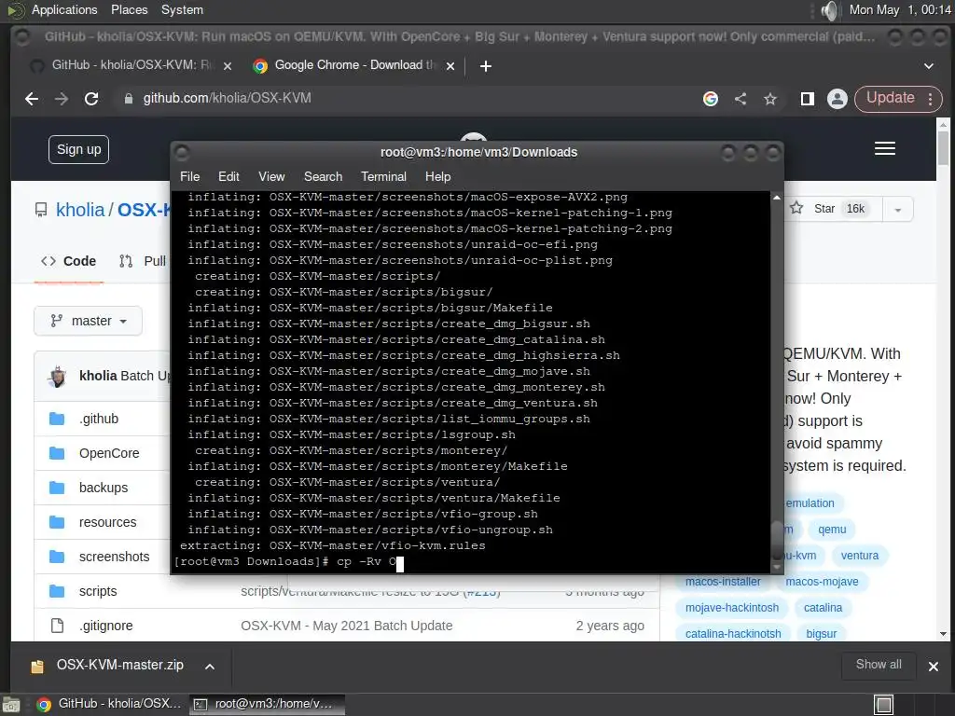The width and height of the screenshot is (955, 716).
Task: Click the backups folder icon
Action: coord(57,488)
